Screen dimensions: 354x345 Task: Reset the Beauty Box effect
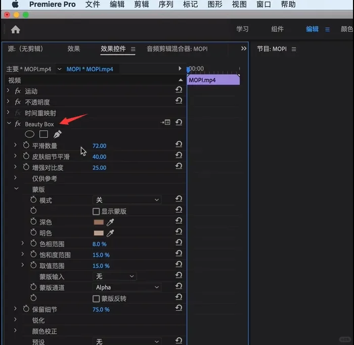pos(179,122)
